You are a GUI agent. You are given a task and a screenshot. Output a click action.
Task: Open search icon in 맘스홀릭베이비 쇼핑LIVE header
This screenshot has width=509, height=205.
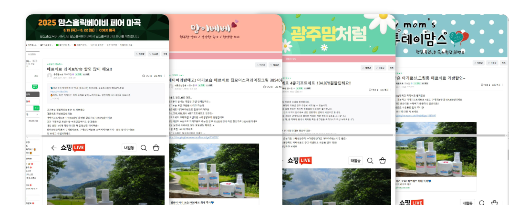coord(144,148)
